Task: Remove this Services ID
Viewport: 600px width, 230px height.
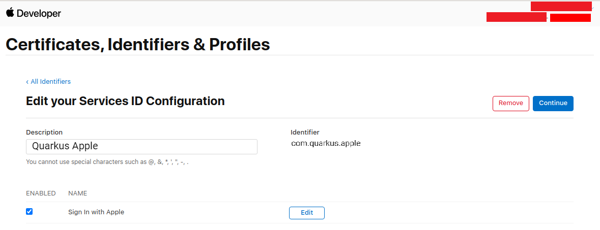Action: [x=510, y=103]
